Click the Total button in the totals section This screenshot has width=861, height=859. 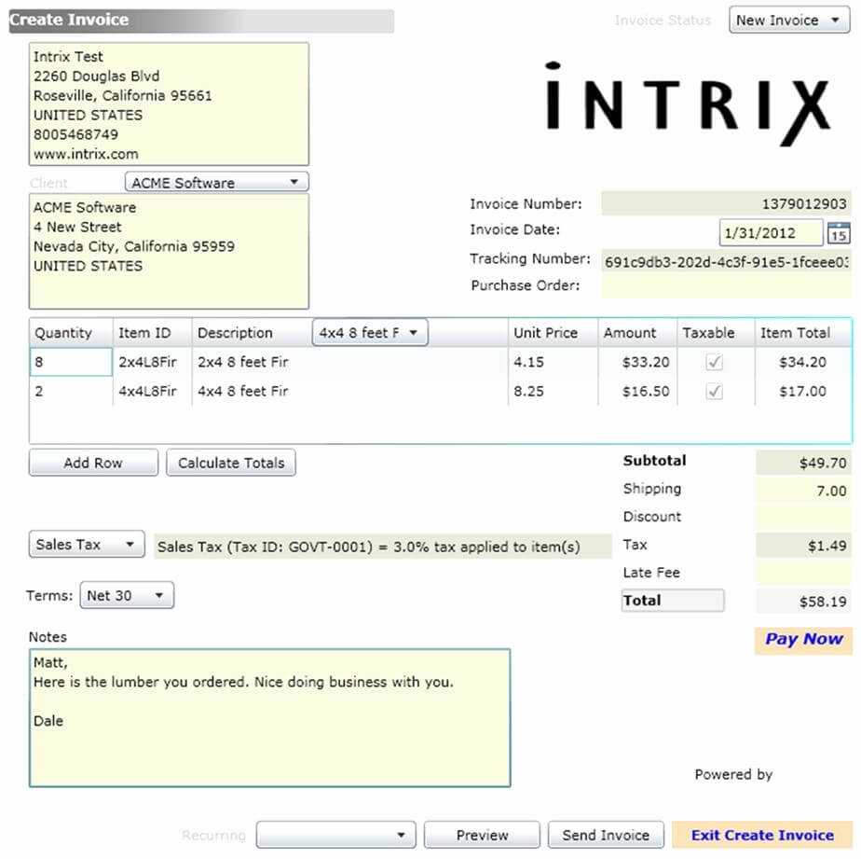coord(673,600)
